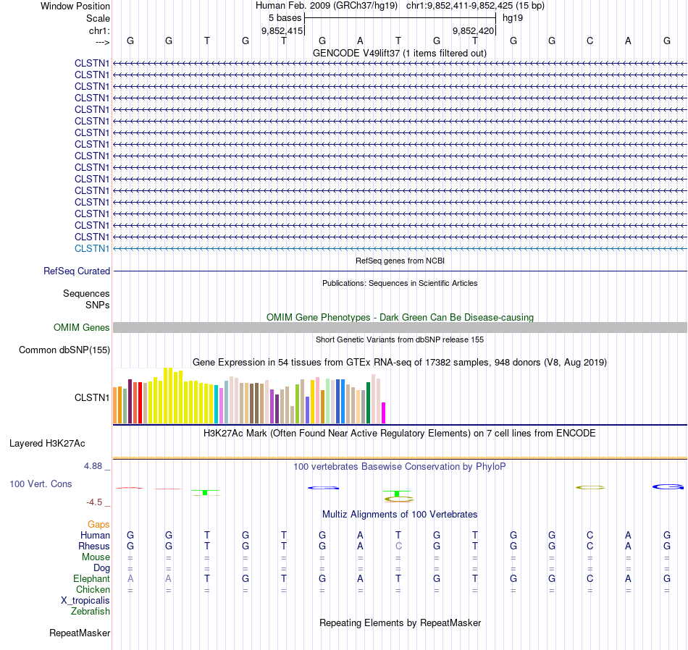The width and height of the screenshot is (688, 650).
Task: Click the dark green bar in GTEx chart
Action: (368, 402)
